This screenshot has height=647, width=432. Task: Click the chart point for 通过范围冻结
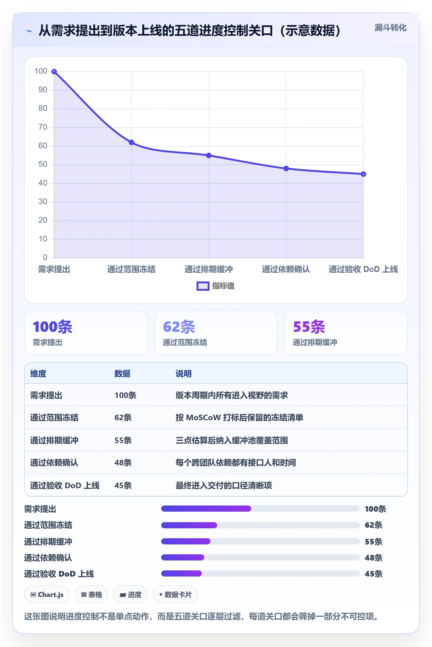(131, 142)
